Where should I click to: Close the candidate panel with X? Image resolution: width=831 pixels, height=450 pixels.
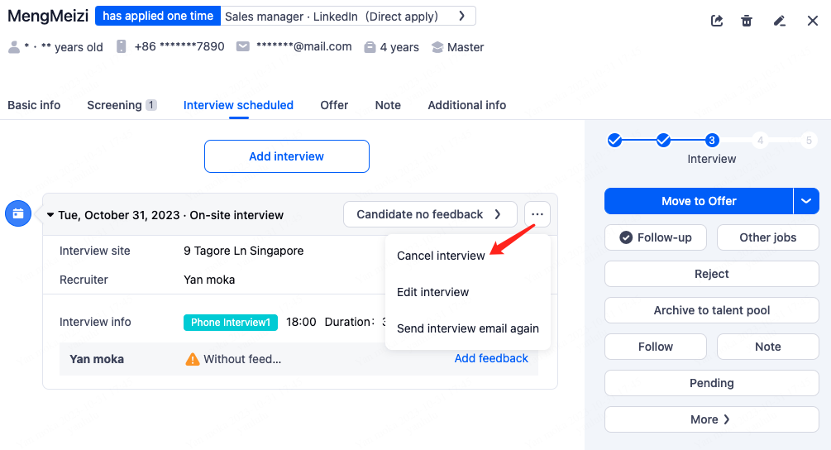pyautogui.click(x=813, y=21)
